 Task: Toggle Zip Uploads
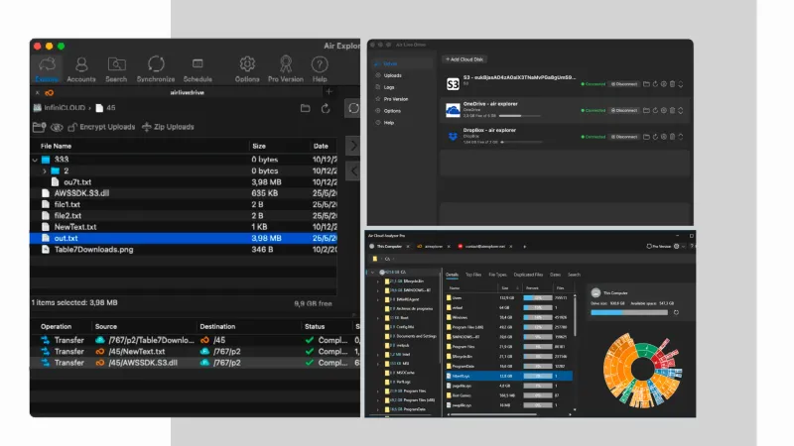click(168, 127)
